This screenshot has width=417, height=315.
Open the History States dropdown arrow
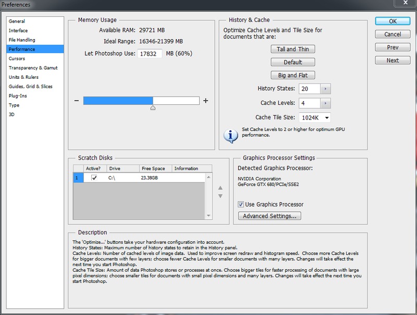pyautogui.click(x=326, y=89)
